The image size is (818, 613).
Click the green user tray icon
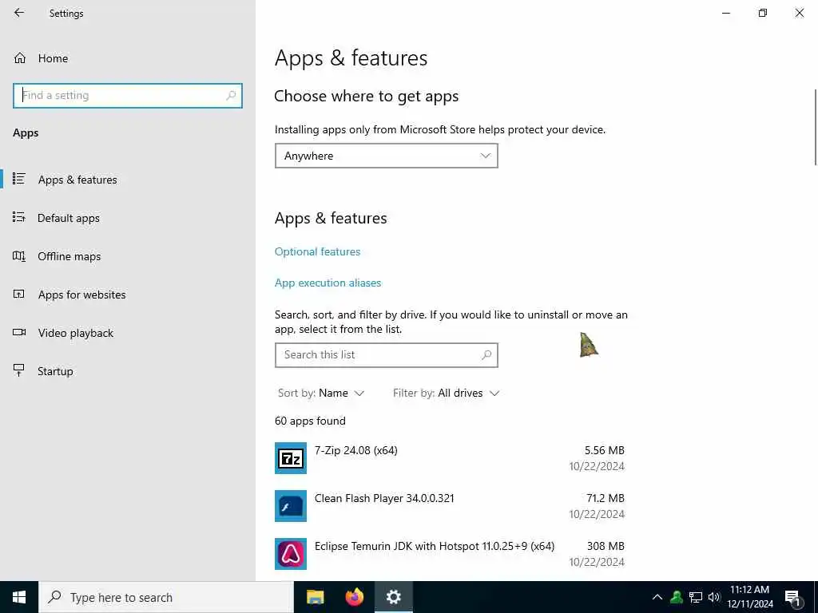(x=677, y=597)
